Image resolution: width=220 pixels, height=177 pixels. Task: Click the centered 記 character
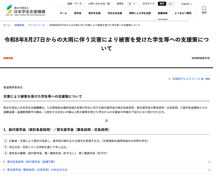pyautogui.click(x=107, y=121)
